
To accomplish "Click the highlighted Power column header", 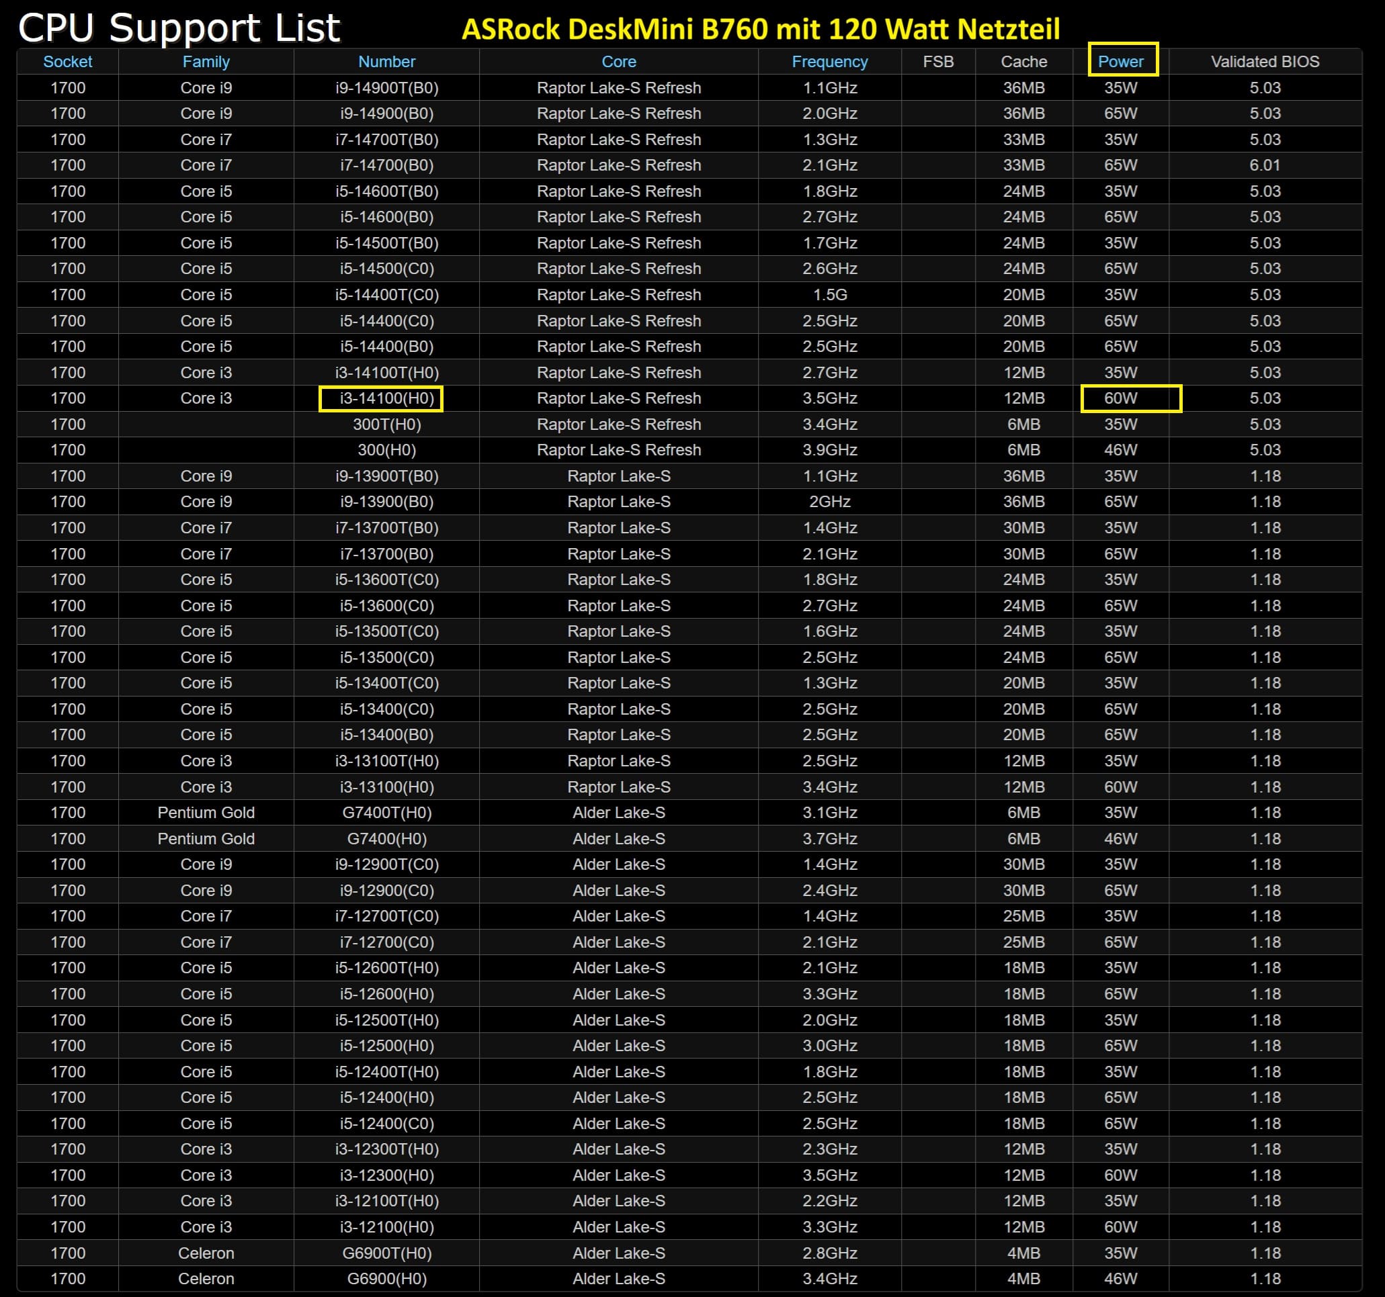I will click(1120, 61).
